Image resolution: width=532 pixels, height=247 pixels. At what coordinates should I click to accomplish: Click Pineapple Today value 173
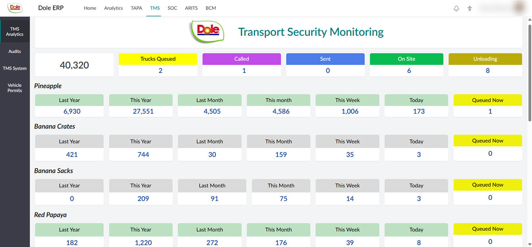[419, 112]
